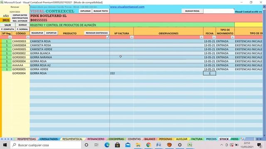Viewport: 266px width, 149px height.
Task: Select the GORRA NARANJA product cell
Action: (69, 57)
